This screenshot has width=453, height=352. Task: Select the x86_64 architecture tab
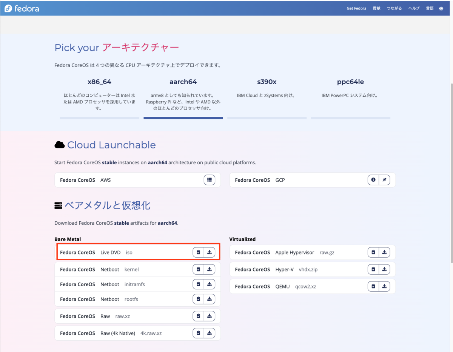(x=99, y=97)
